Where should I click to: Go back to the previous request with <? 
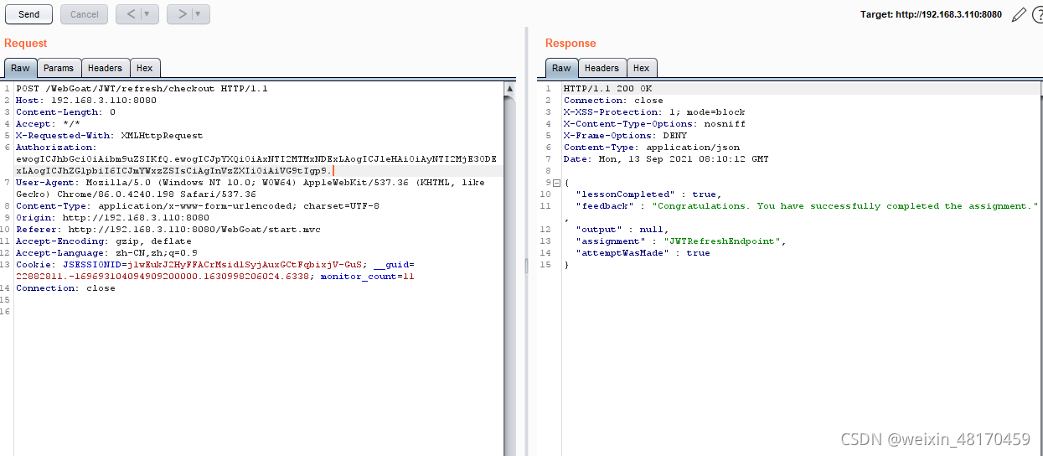[129, 14]
